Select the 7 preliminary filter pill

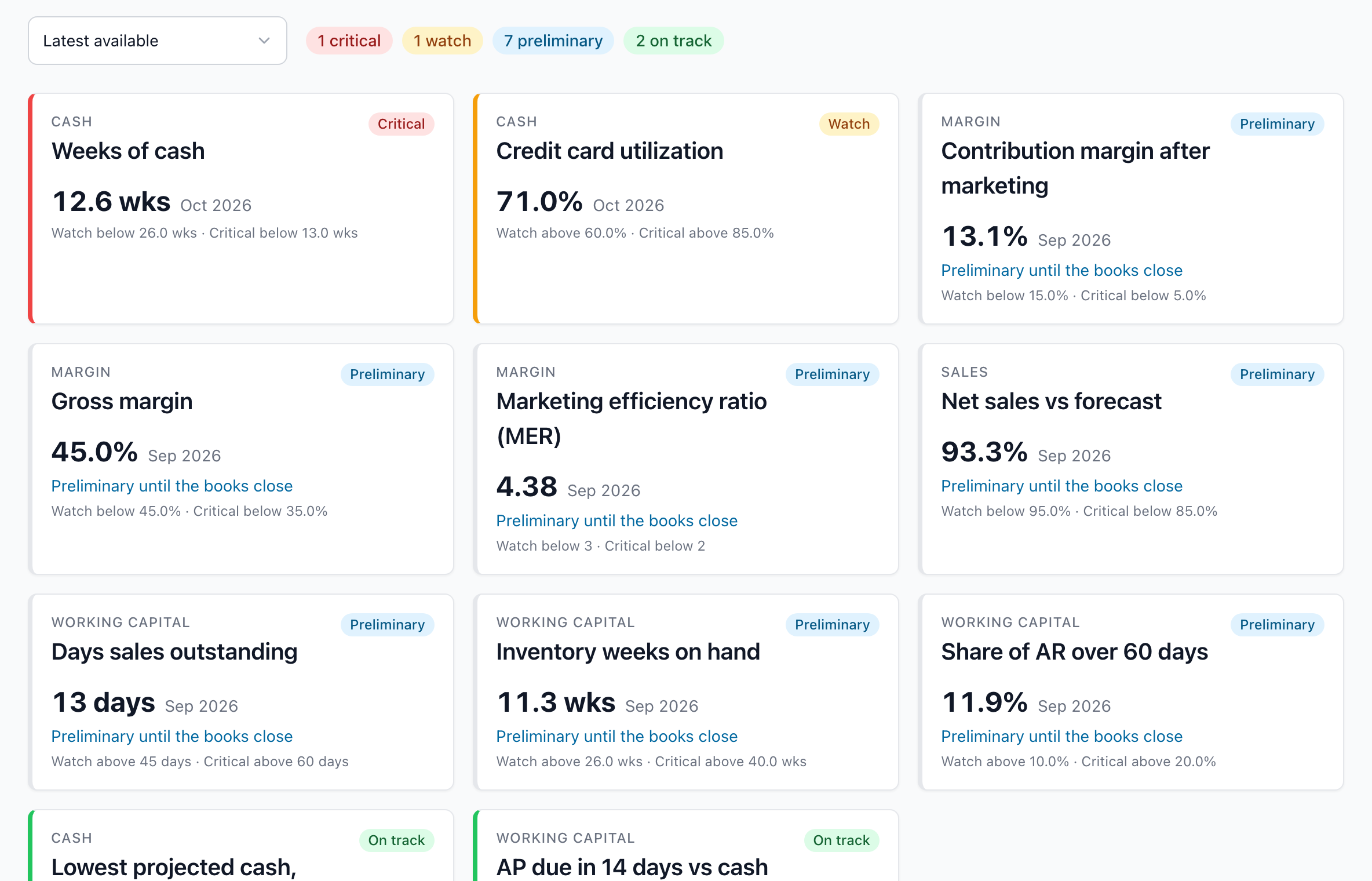(x=553, y=41)
